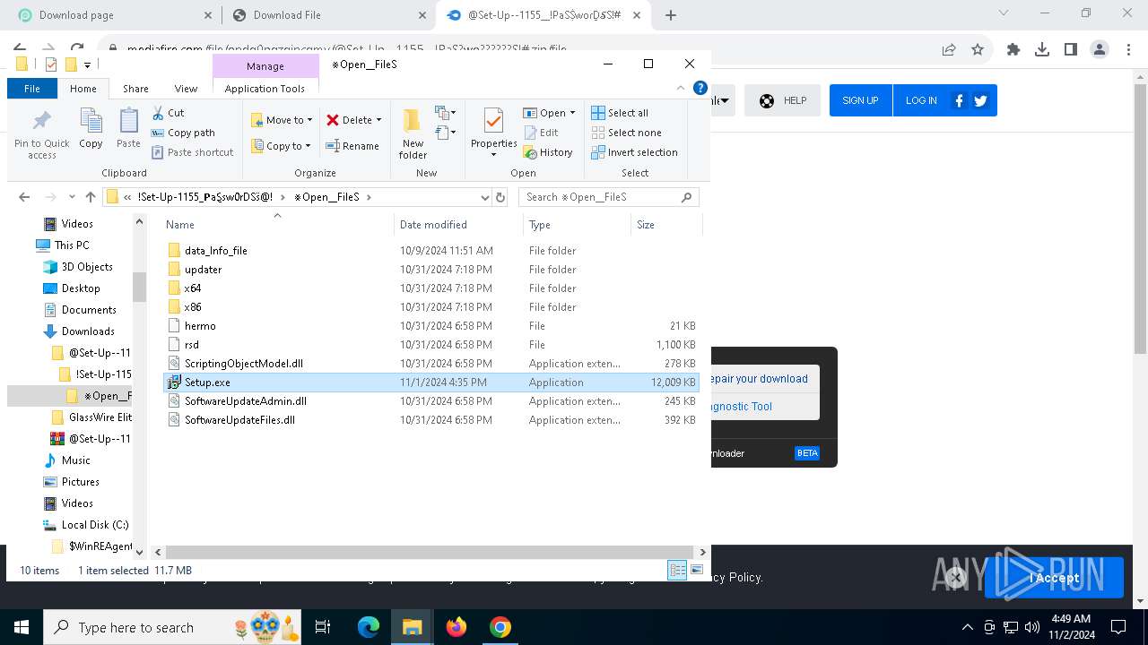The image size is (1148, 645).
Task: Refresh the current folder
Action: tap(500, 197)
